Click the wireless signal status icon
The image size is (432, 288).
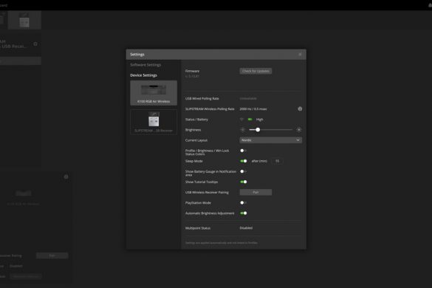pyautogui.click(x=241, y=120)
